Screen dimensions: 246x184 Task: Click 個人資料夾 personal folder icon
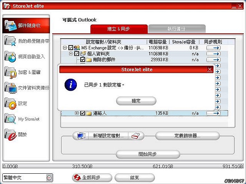click(x=83, y=54)
